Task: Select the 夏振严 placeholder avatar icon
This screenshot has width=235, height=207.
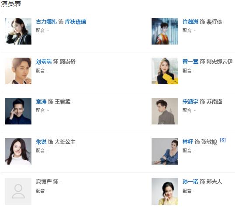Action: [x=18, y=191]
